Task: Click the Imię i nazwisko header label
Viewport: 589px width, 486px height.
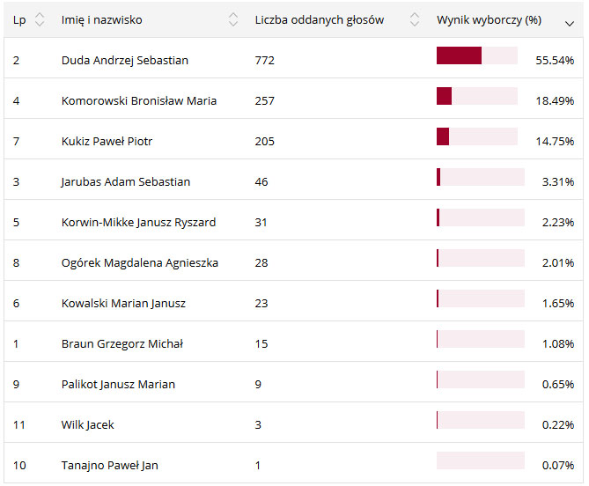Action: pyautogui.click(x=101, y=20)
